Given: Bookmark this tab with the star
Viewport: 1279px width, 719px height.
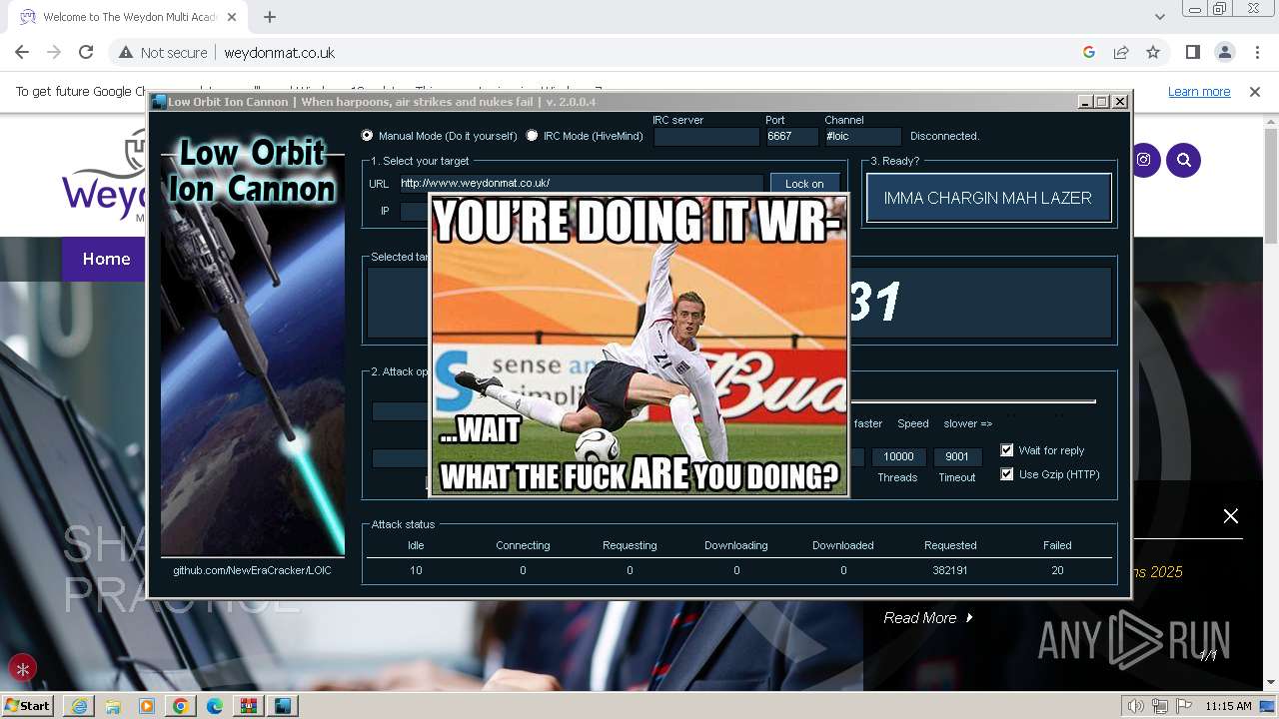Looking at the screenshot, I should pos(1153,53).
